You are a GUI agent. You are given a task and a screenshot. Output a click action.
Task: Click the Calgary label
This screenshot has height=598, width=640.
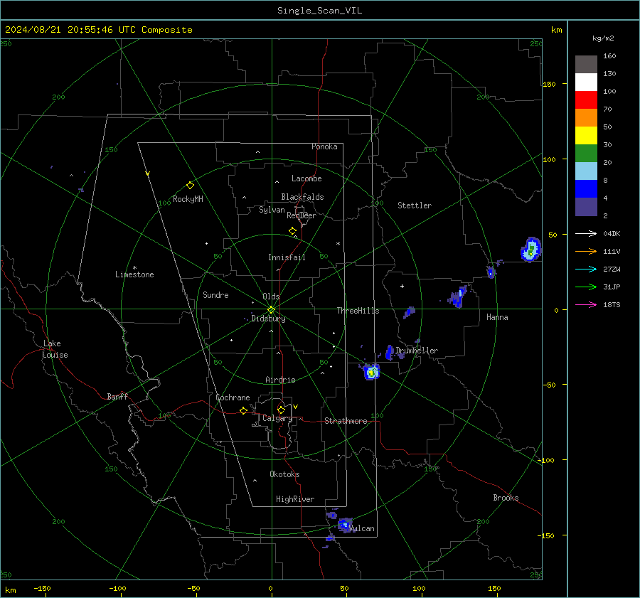coord(277,418)
